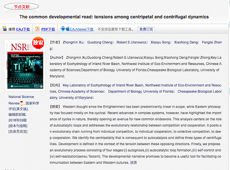Open author Xiaoyu Song's link
Image resolution: width=230 pixels, height=170 pixels.
tap(160, 42)
